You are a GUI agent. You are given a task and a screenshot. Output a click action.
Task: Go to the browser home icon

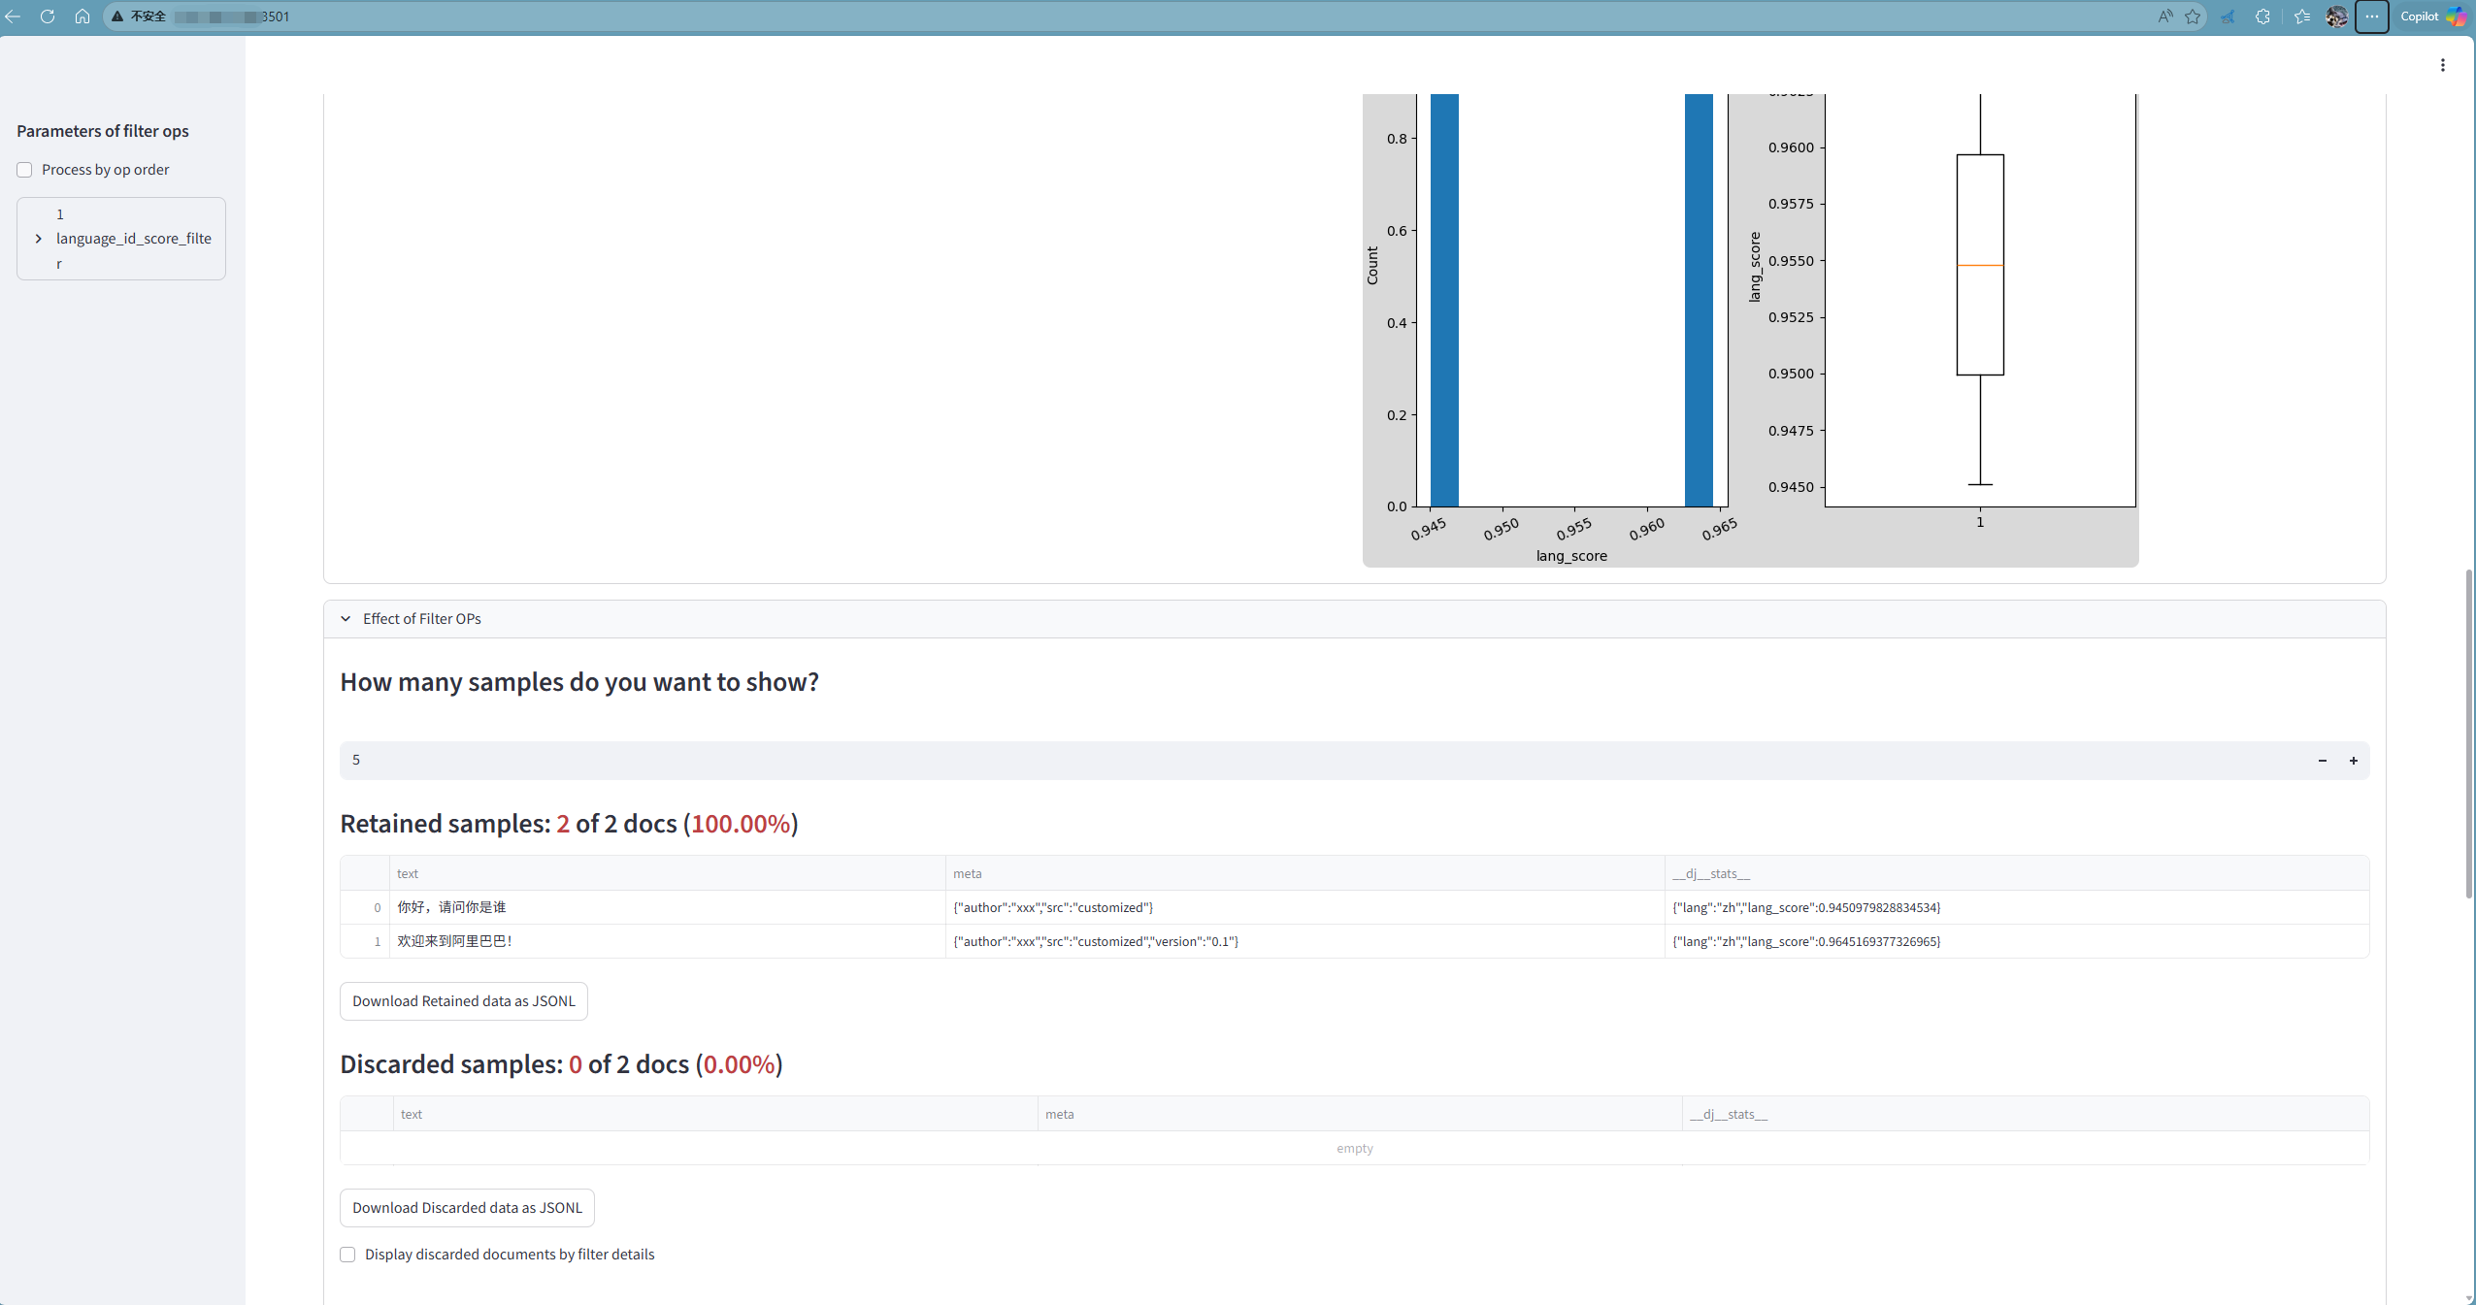(83, 16)
